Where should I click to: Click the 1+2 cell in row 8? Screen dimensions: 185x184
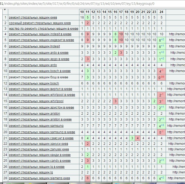[x=161, y=59]
